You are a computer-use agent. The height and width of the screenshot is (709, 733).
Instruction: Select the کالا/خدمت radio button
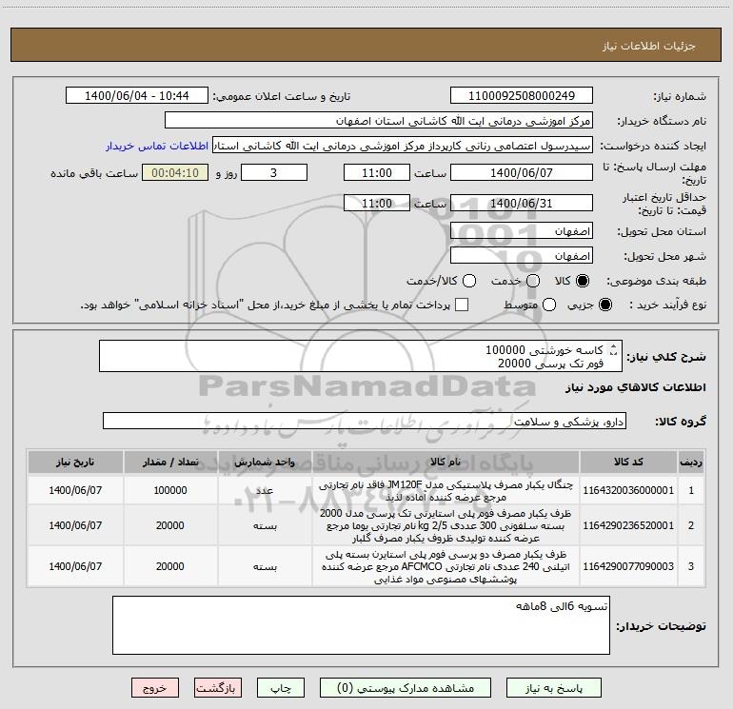469,281
